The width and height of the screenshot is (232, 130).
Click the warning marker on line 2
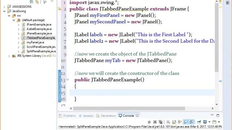pos(59,9)
